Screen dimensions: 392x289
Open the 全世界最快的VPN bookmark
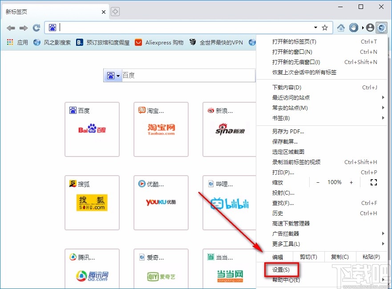click(x=216, y=43)
